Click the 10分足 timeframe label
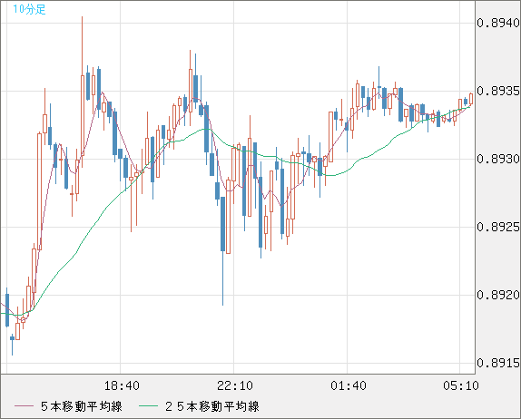Screen dimensions: 521x419 29,9
